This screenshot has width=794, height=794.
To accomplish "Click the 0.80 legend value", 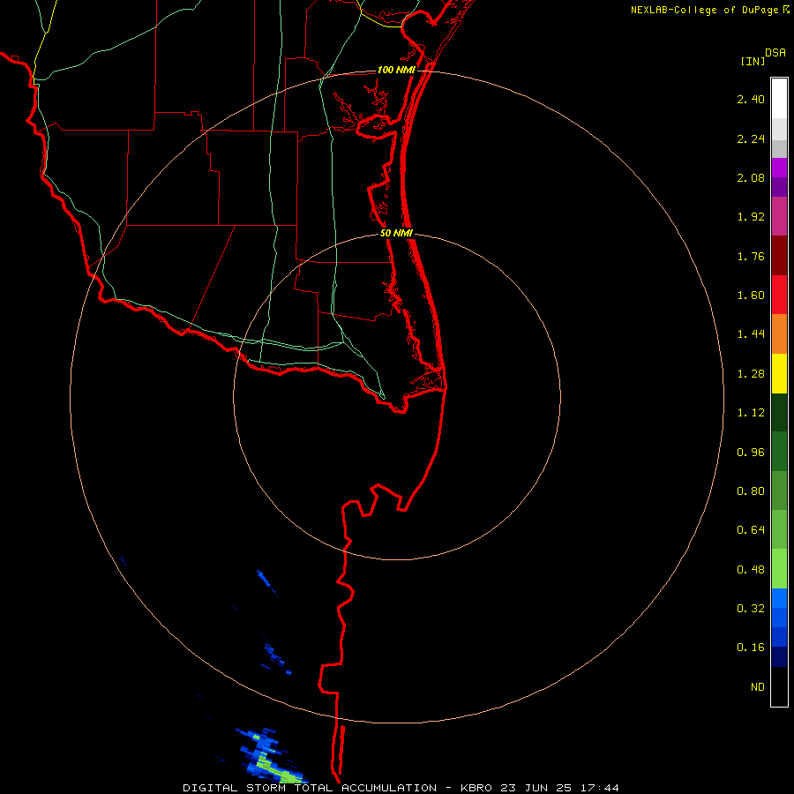I will click(751, 491).
